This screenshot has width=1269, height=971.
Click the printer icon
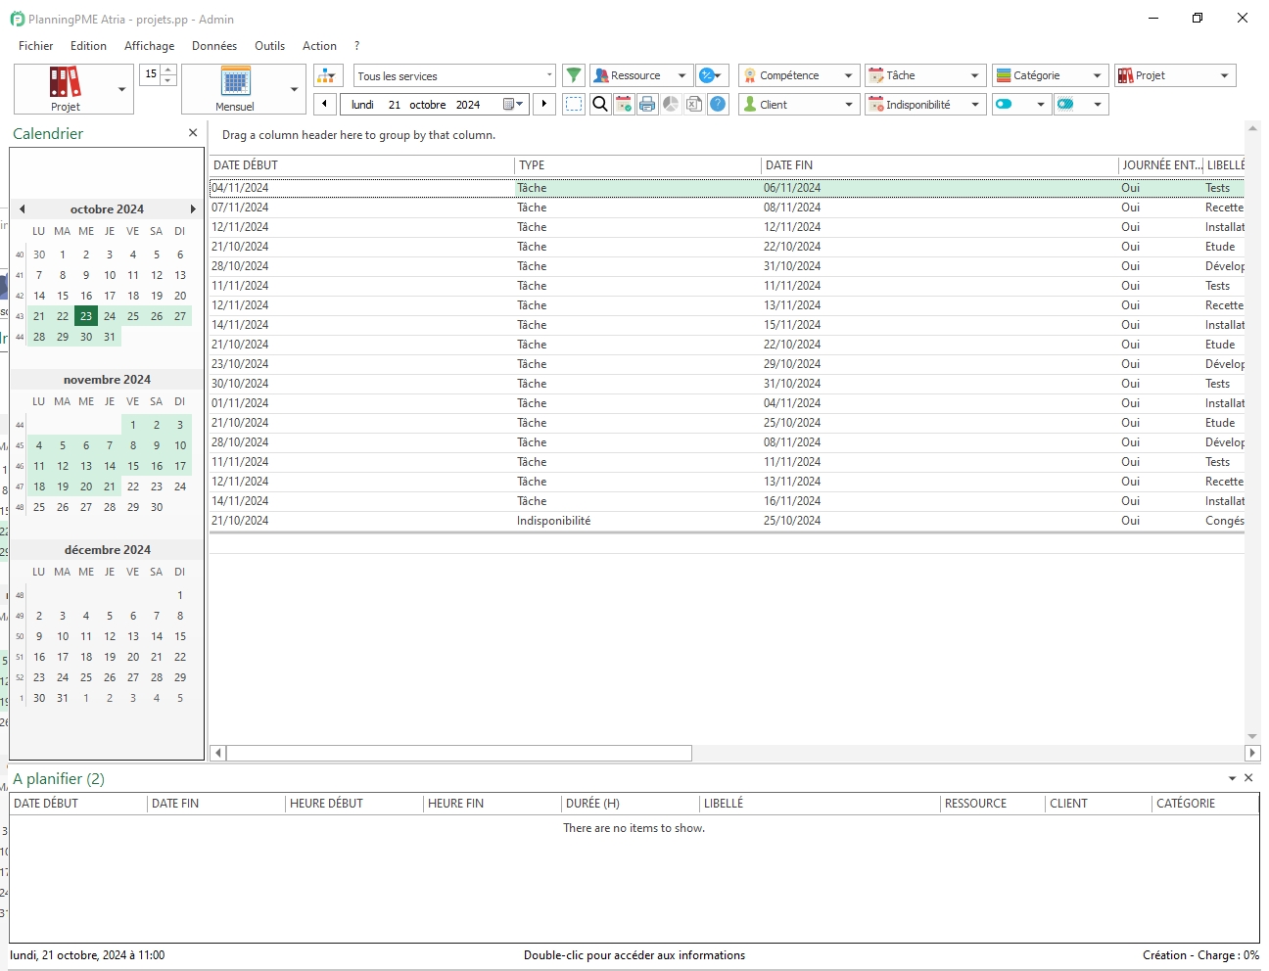pyautogui.click(x=647, y=104)
